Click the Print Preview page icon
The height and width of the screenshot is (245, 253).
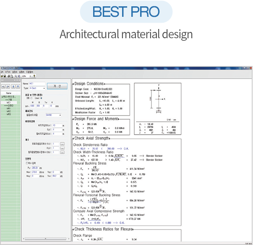(x=12, y=76)
